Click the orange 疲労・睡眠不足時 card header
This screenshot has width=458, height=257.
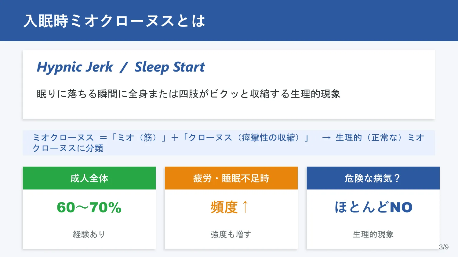pyautogui.click(x=231, y=178)
